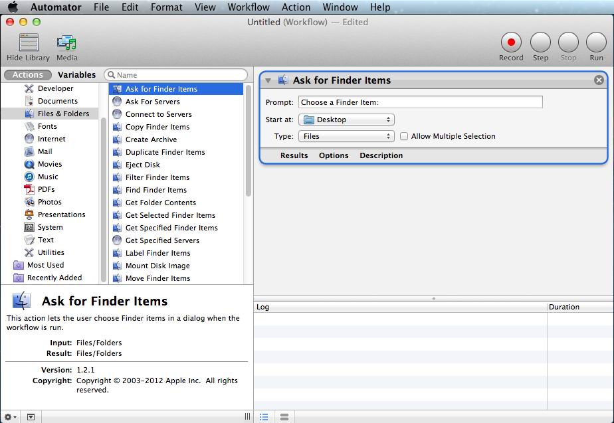614x423 pixels.
Task: Select the Move Finder Items action
Action: [176, 278]
